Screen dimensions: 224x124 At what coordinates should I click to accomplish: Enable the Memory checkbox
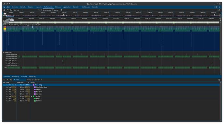tap(53, 10)
